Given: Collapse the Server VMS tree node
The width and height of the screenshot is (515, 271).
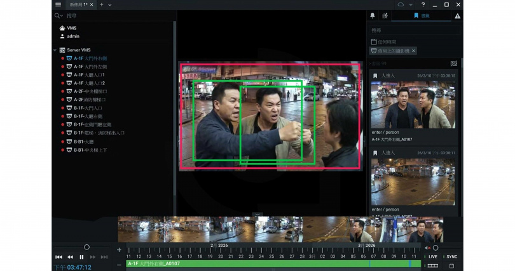Looking at the screenshot, I should tap(55, 50).
